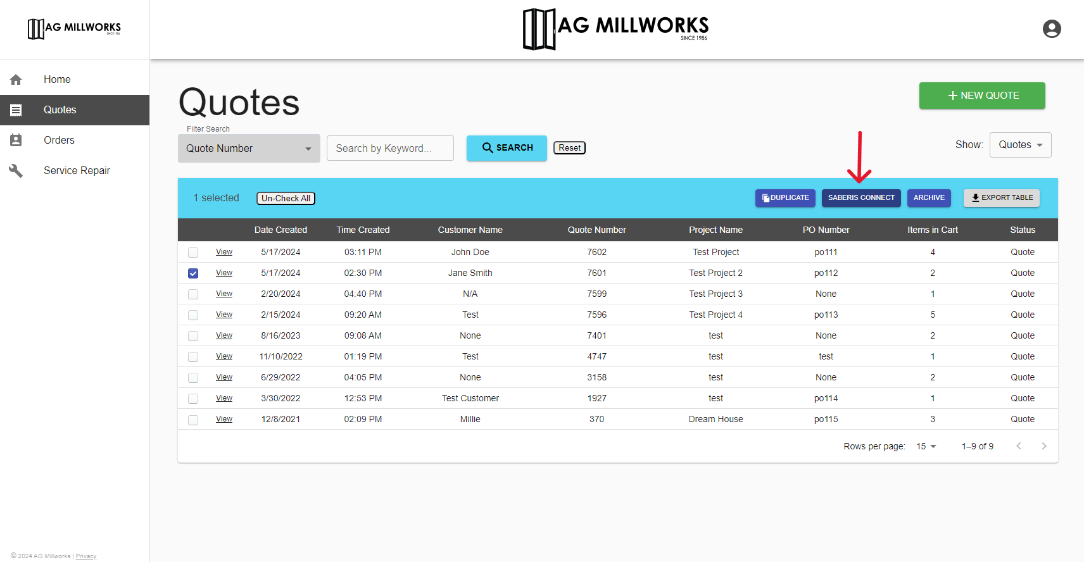1084x562 pixels.
Task: Create a new quote with New Quote button
Action: click(981, 96)
